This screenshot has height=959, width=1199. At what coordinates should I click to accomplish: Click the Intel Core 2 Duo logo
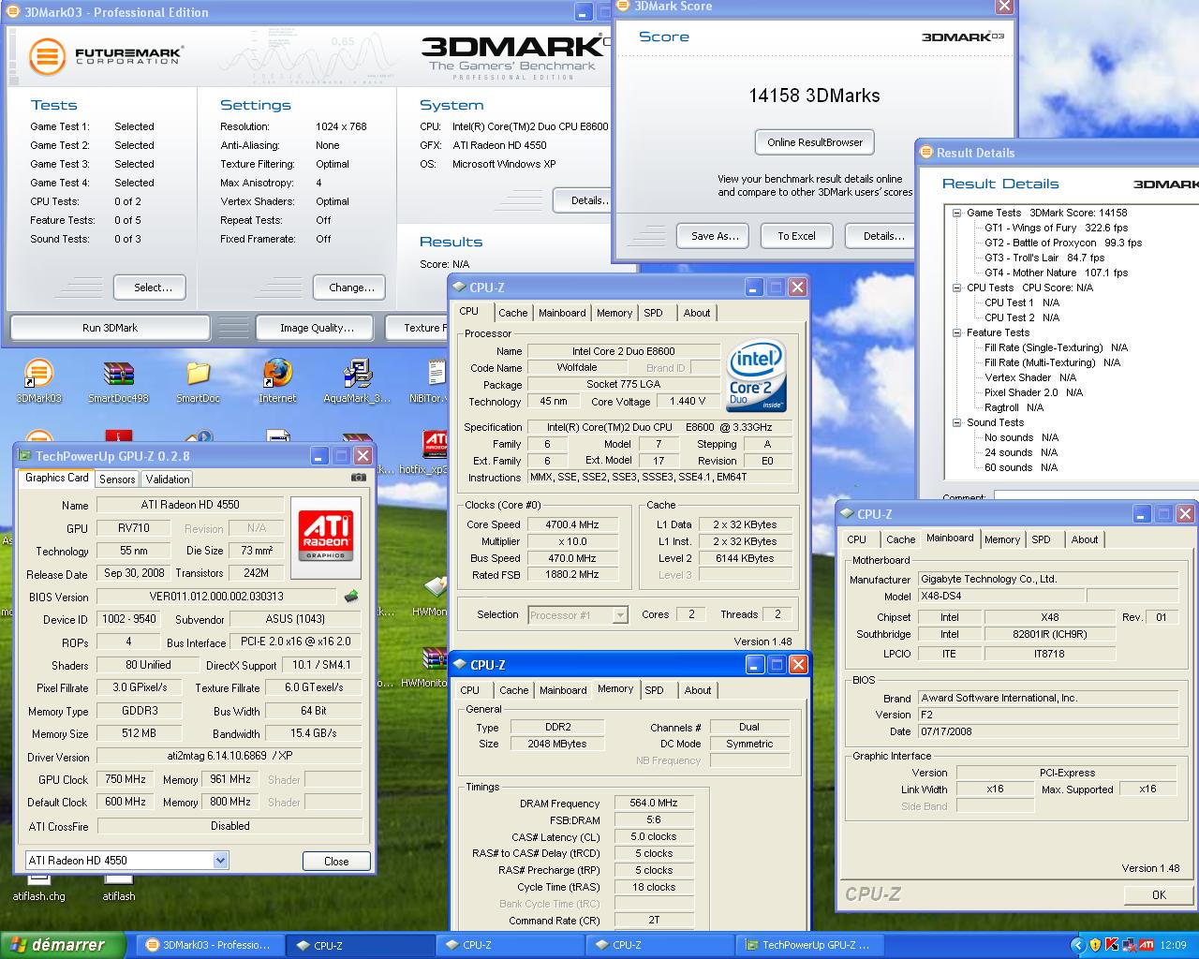pyautogui.click(x=756, y=376)
